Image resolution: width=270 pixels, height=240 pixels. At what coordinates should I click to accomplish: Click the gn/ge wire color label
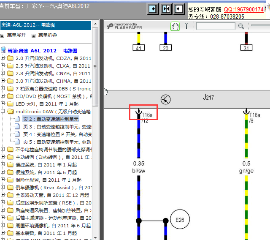click(246, 171)
